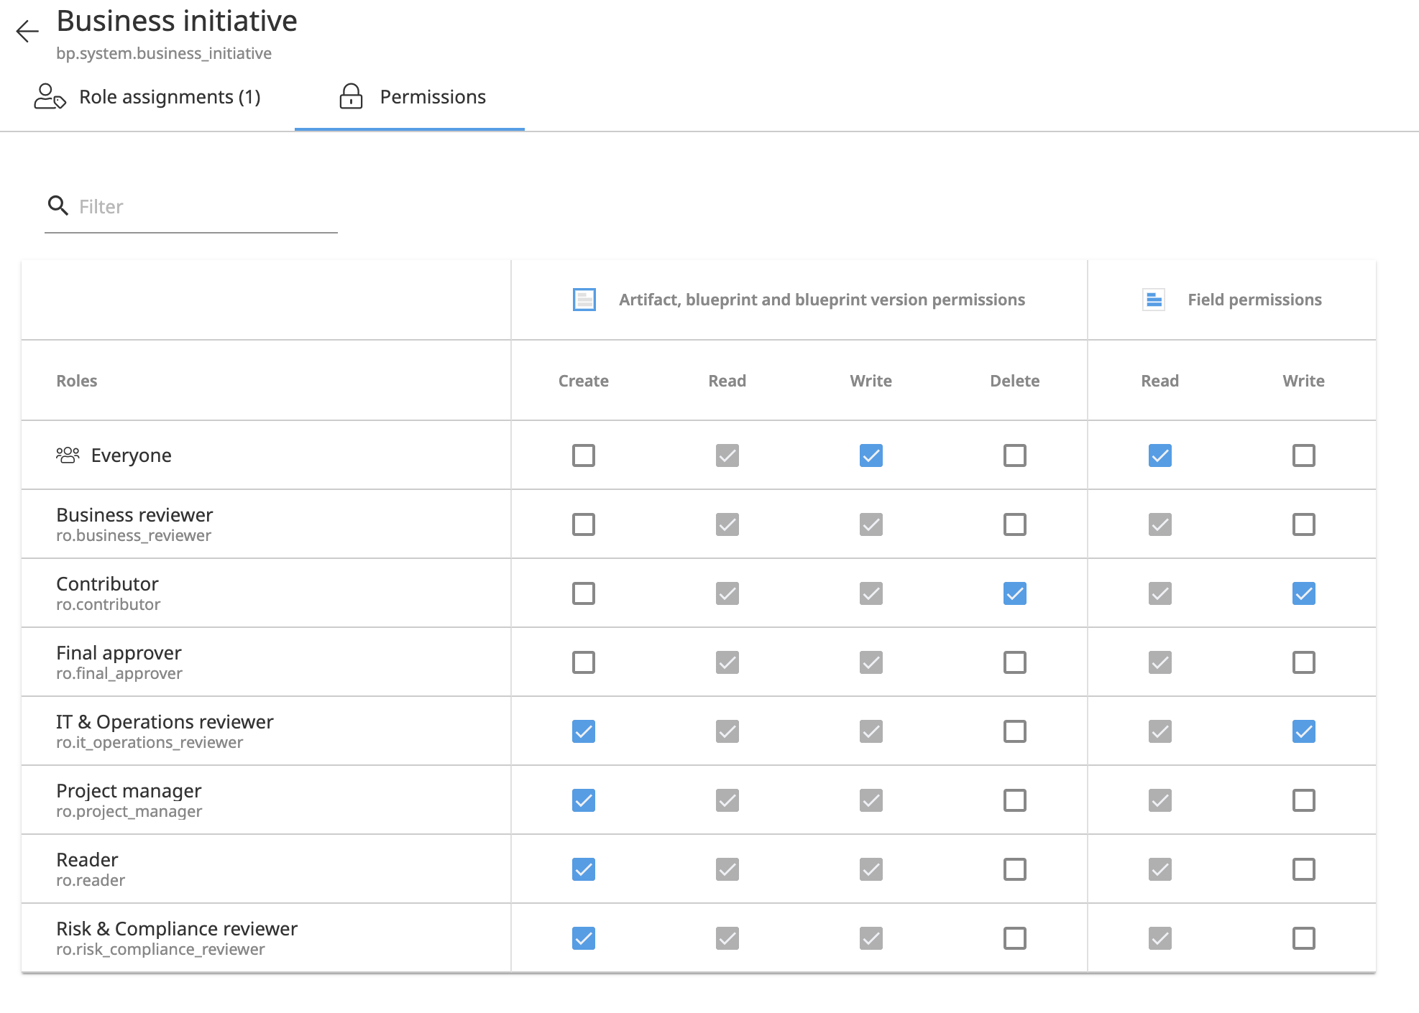Click the Permissions padlock icon
Screen dimensions: 1419x1013
(x=351, y=96)
